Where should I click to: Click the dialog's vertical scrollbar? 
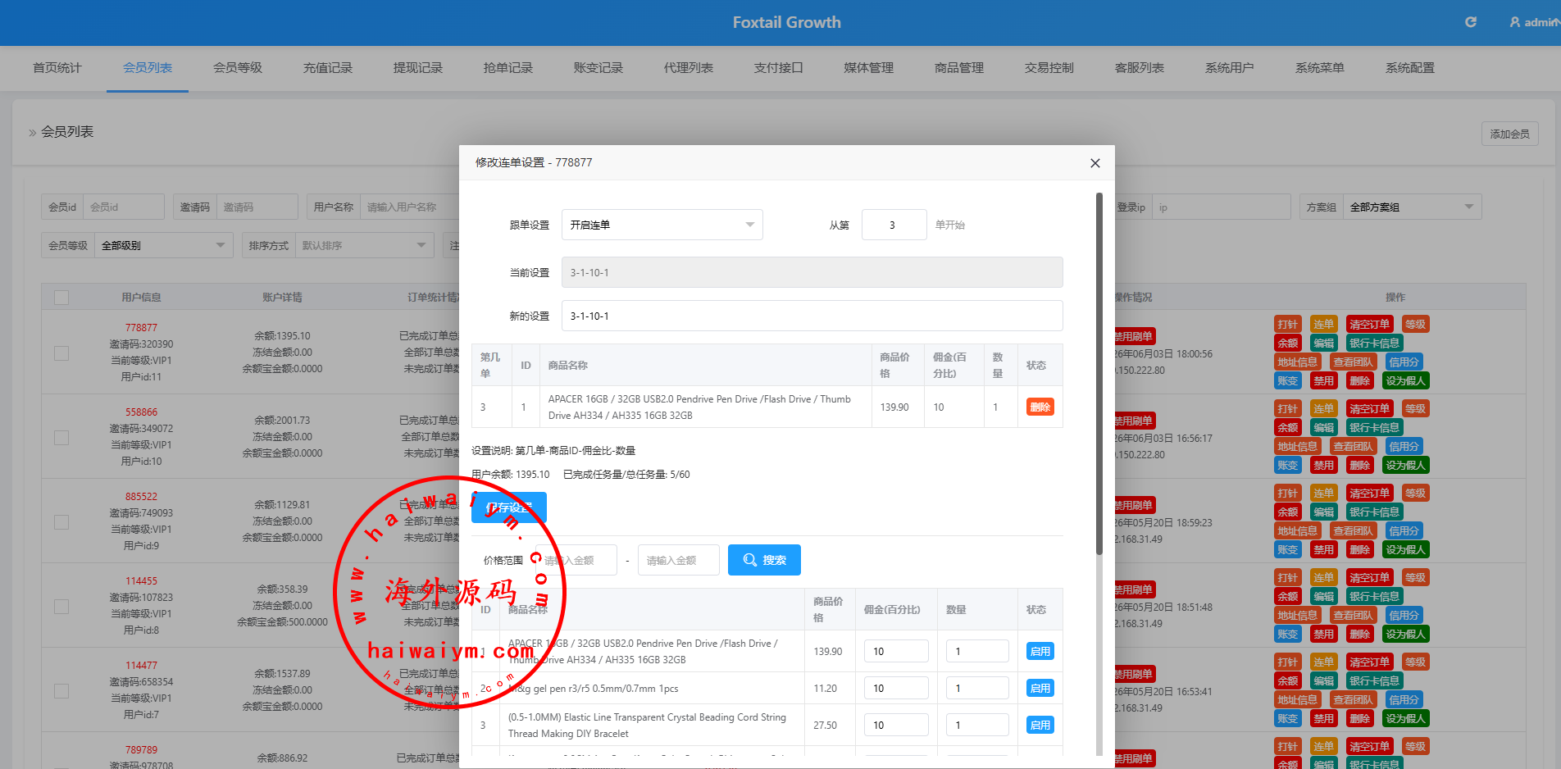pyautogui.click(x=1099, y=374)
